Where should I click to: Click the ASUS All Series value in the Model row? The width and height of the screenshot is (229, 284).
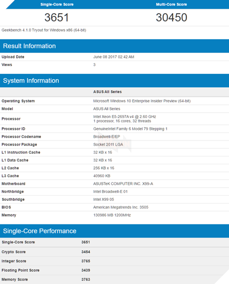pos(107,109)
